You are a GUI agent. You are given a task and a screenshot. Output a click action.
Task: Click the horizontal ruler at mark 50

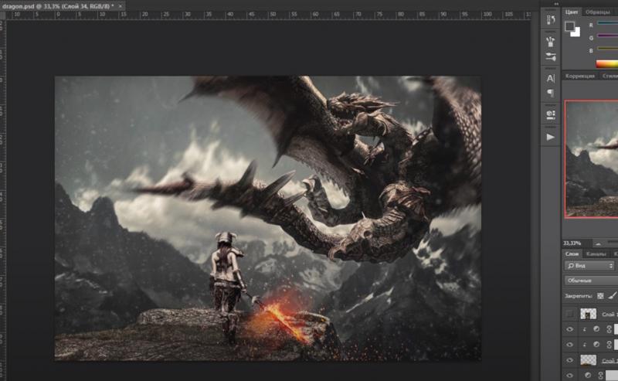(273, 15)
